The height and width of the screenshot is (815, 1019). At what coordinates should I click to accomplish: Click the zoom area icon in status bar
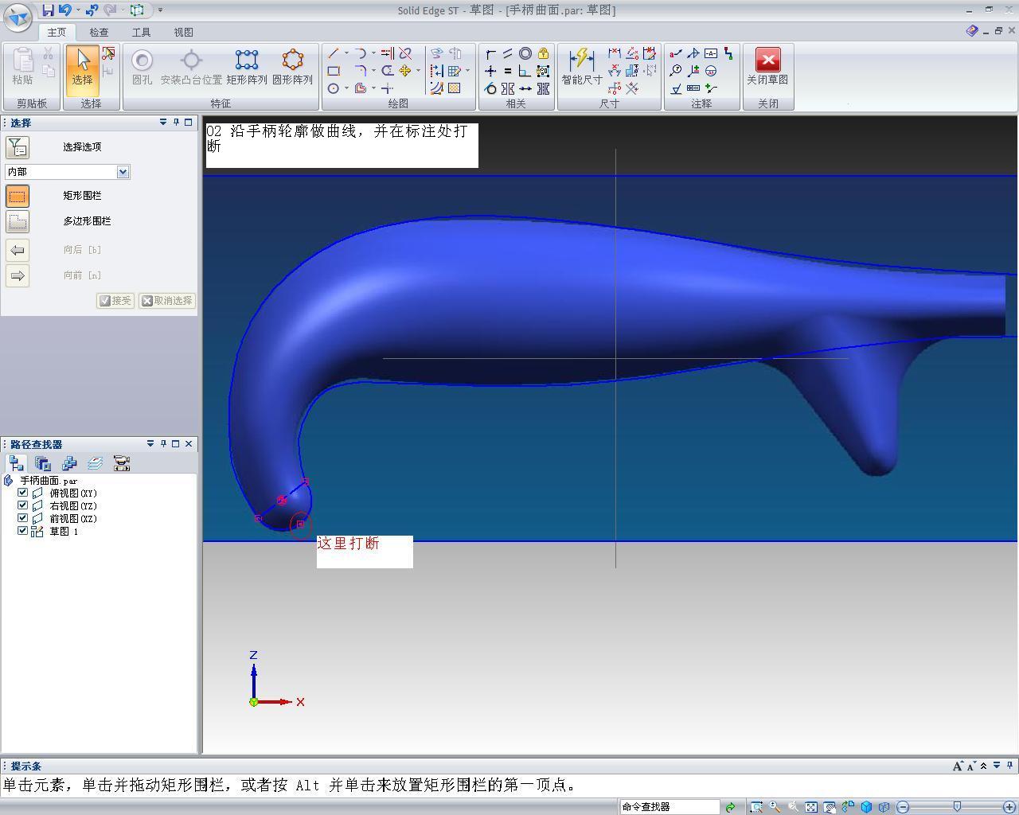pyautogui.click(x=756, y=807)
